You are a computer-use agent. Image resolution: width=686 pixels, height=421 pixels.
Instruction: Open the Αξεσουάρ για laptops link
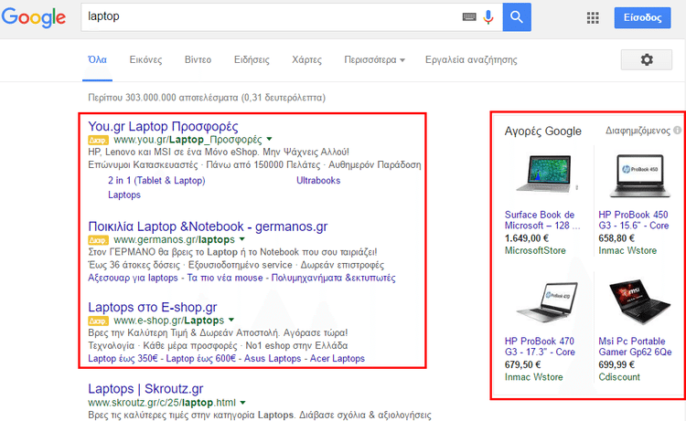click(133, 278)
